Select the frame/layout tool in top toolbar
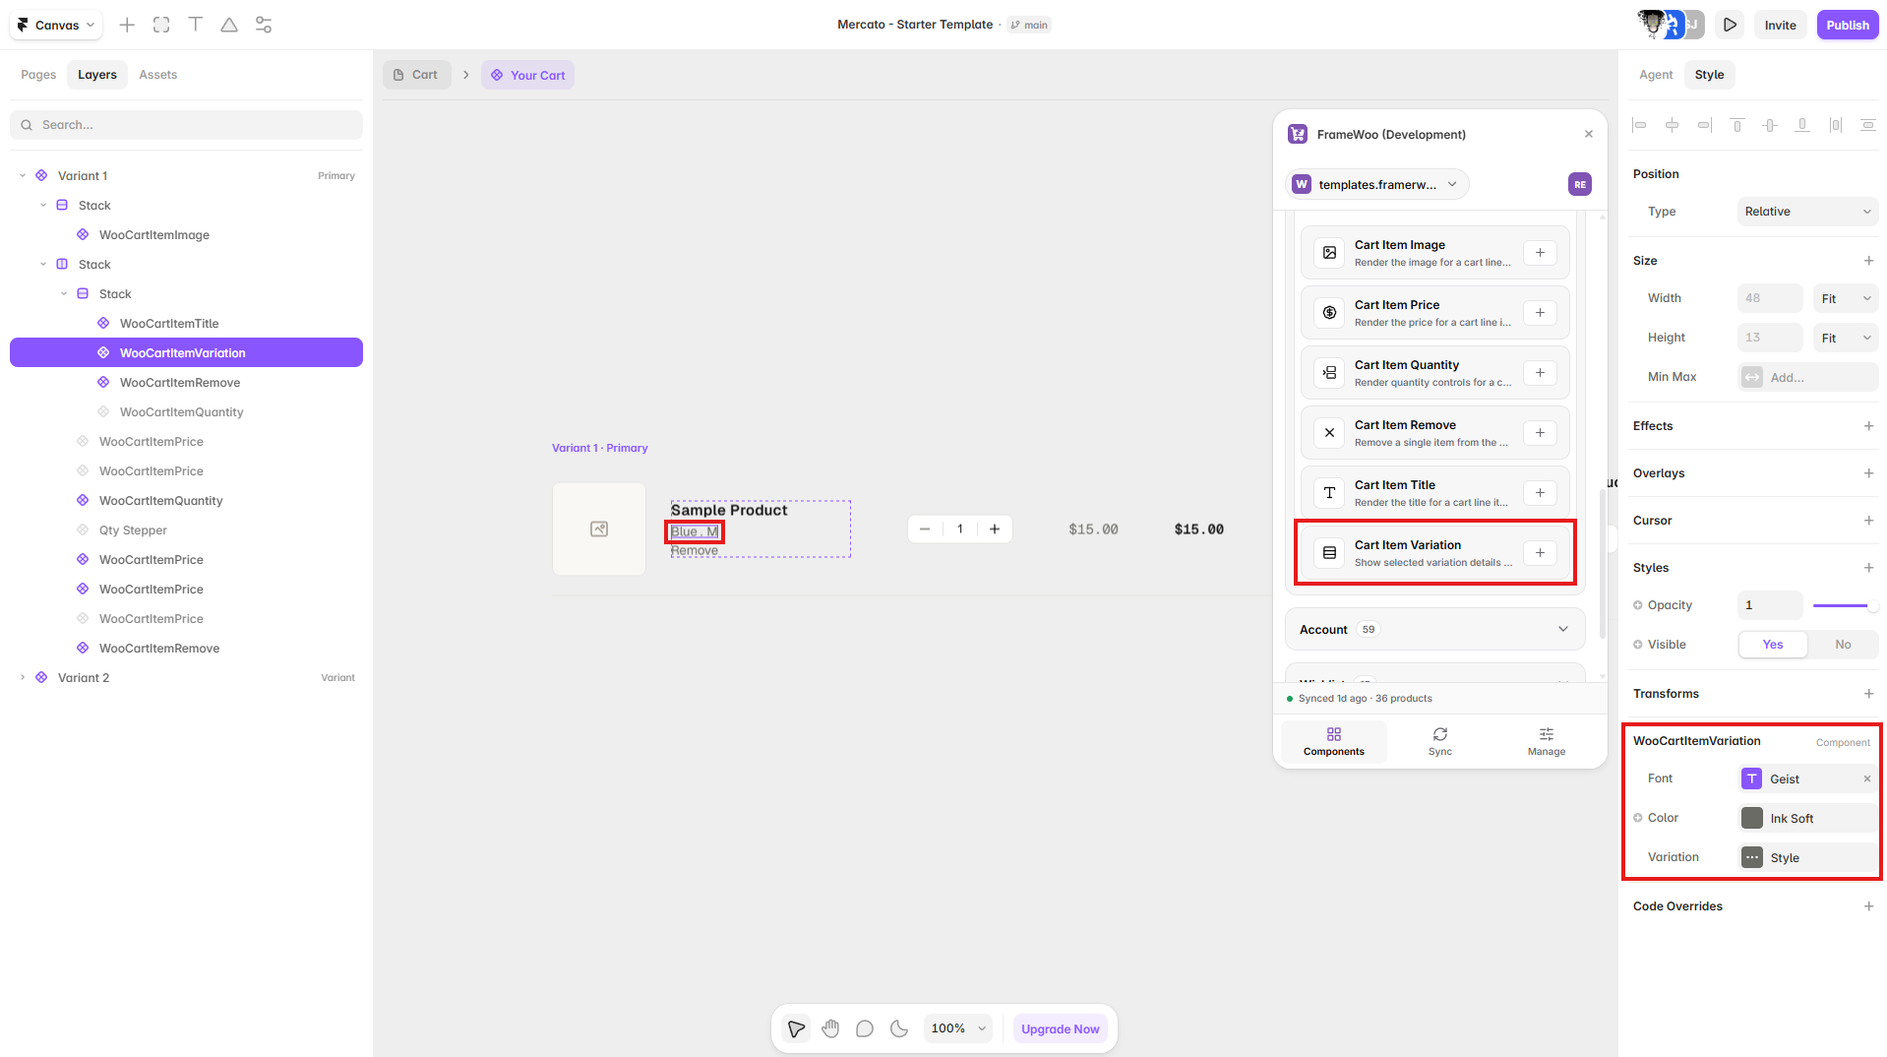This screenshot has height=1057, width=1887. pos(161,25)
